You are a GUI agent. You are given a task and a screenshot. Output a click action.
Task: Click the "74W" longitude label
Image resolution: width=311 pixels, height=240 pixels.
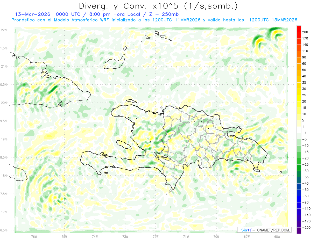tap(95, 236)
